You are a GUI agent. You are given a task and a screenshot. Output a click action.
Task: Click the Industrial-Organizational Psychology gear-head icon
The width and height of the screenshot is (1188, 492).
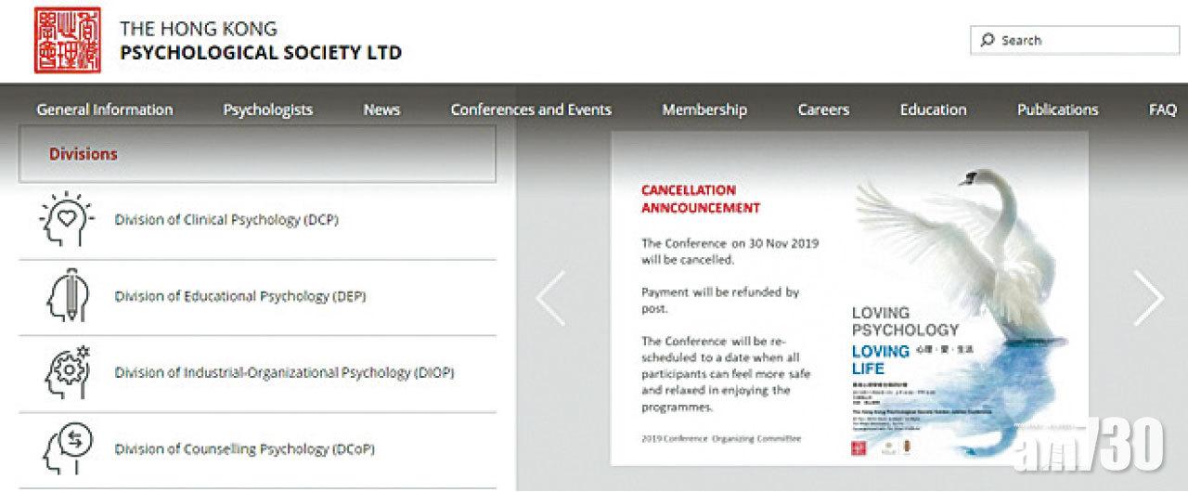pyautogui.click(x=67, y=371)
